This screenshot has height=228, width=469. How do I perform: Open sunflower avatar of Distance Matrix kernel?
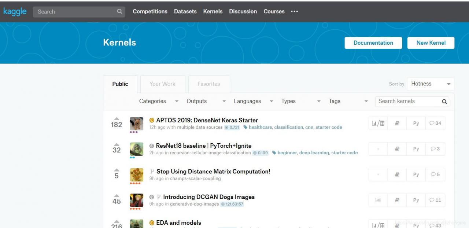point(136,175)
